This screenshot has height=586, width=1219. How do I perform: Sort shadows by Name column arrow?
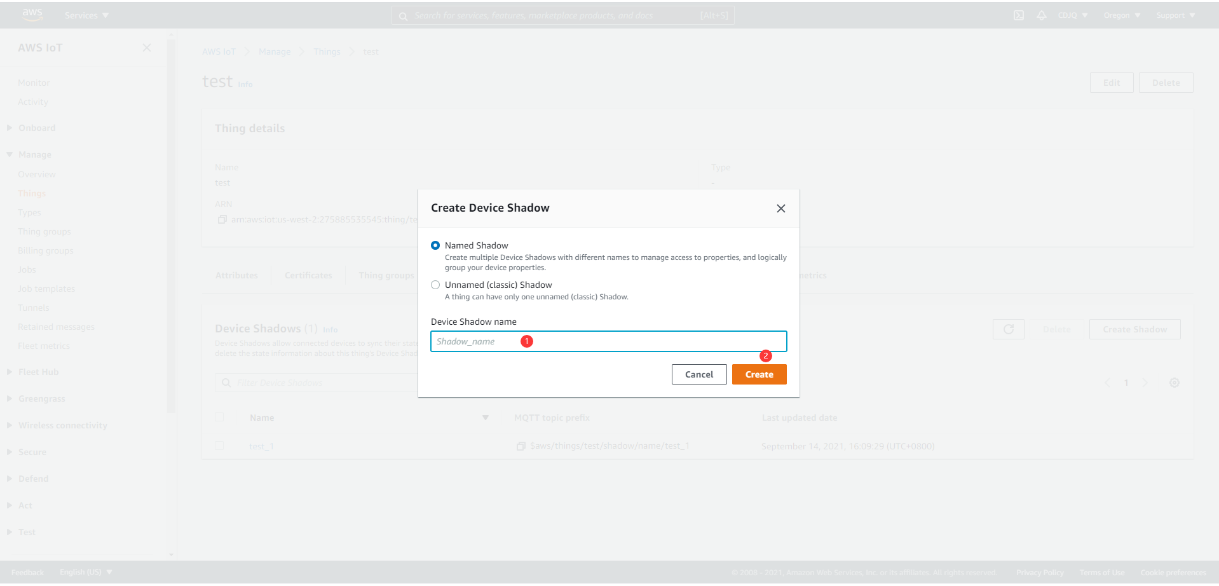click(485, 418)
